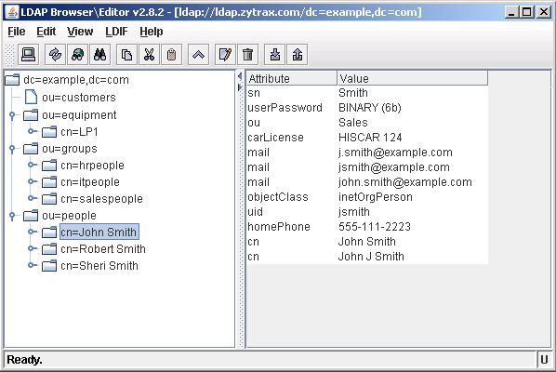Paste entry with the clipboard icon

coord(172,55)
